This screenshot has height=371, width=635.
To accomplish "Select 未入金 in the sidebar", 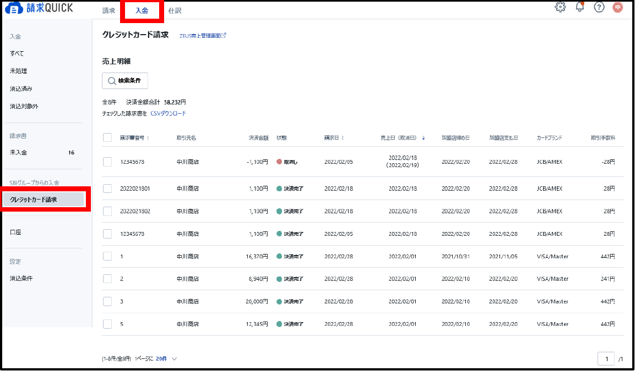I will point(19,152).
